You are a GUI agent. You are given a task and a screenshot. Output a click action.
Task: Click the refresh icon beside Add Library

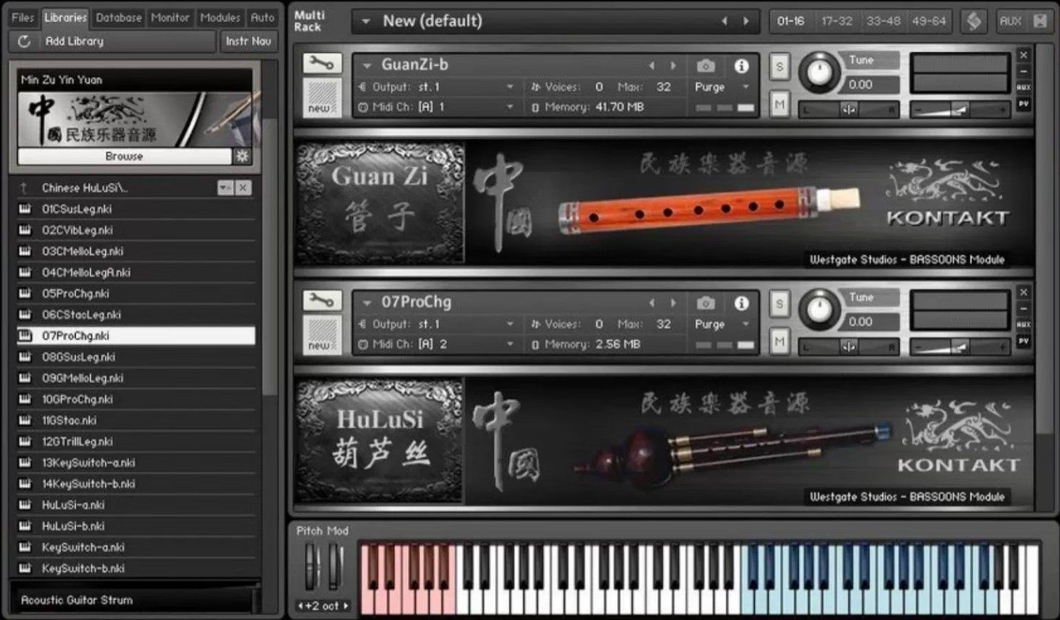[25, 41]
